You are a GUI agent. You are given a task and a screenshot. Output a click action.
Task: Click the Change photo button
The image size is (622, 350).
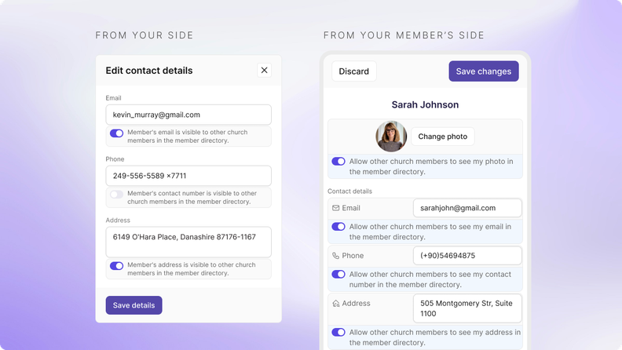point(443,137)
